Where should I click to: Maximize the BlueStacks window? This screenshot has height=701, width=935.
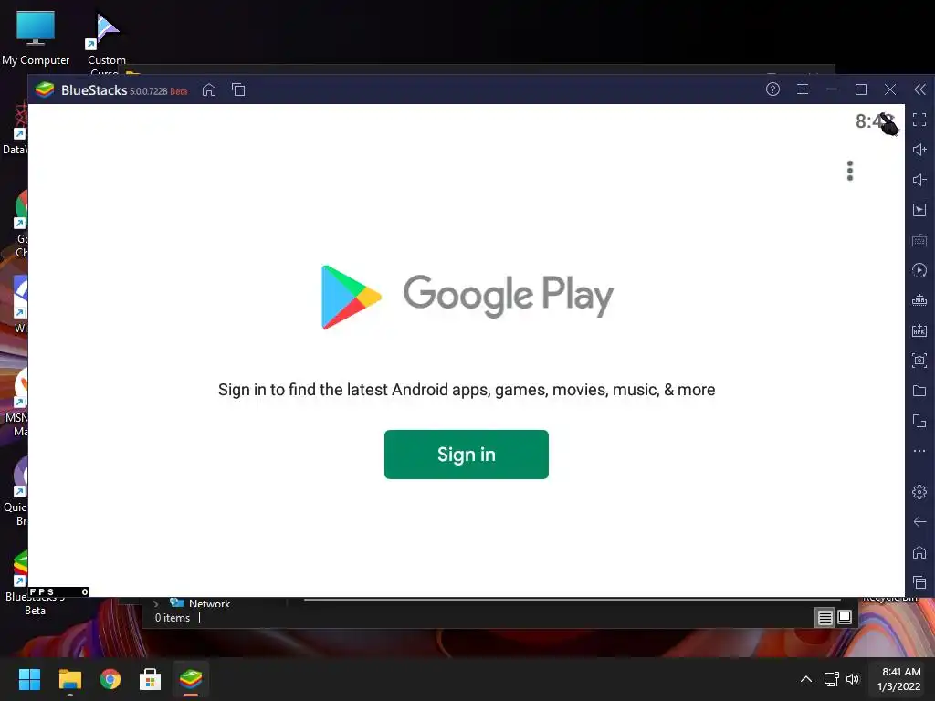click(x=861, y=89)
